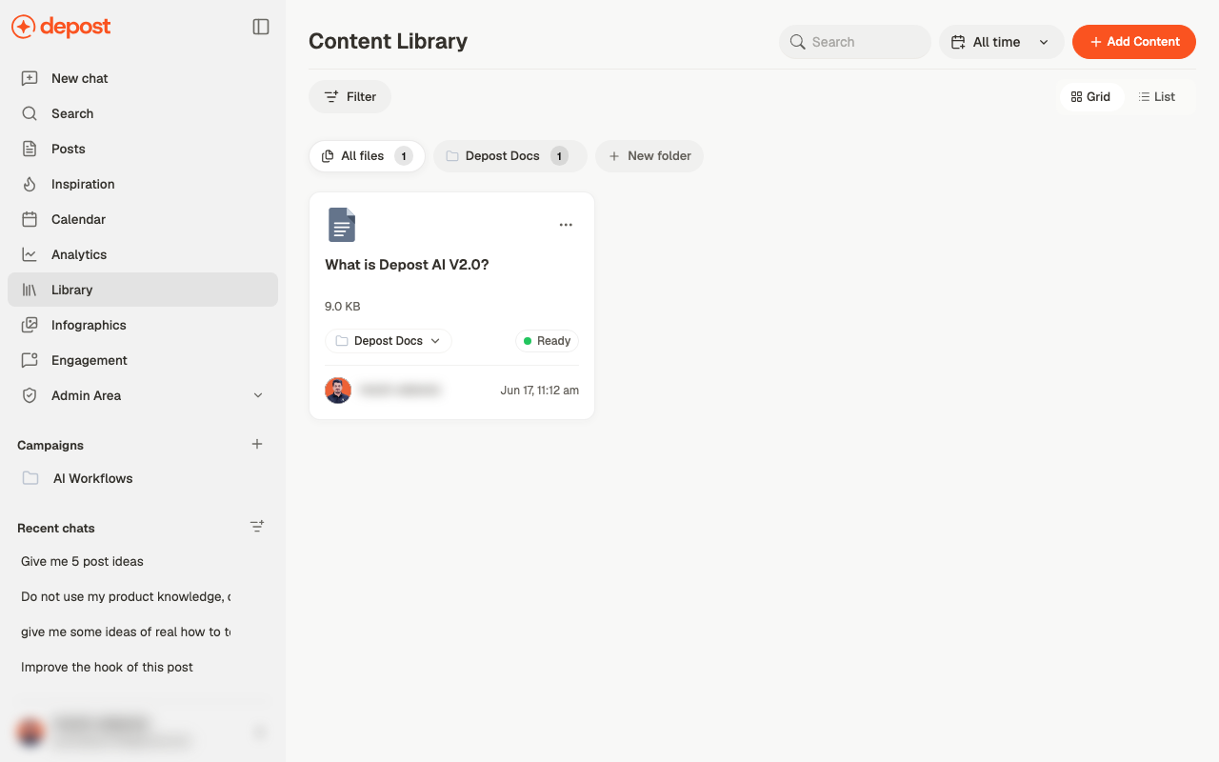Open New chat icon in sidebar
Screen dimensions: 1219x762
(x=30, y=78)
